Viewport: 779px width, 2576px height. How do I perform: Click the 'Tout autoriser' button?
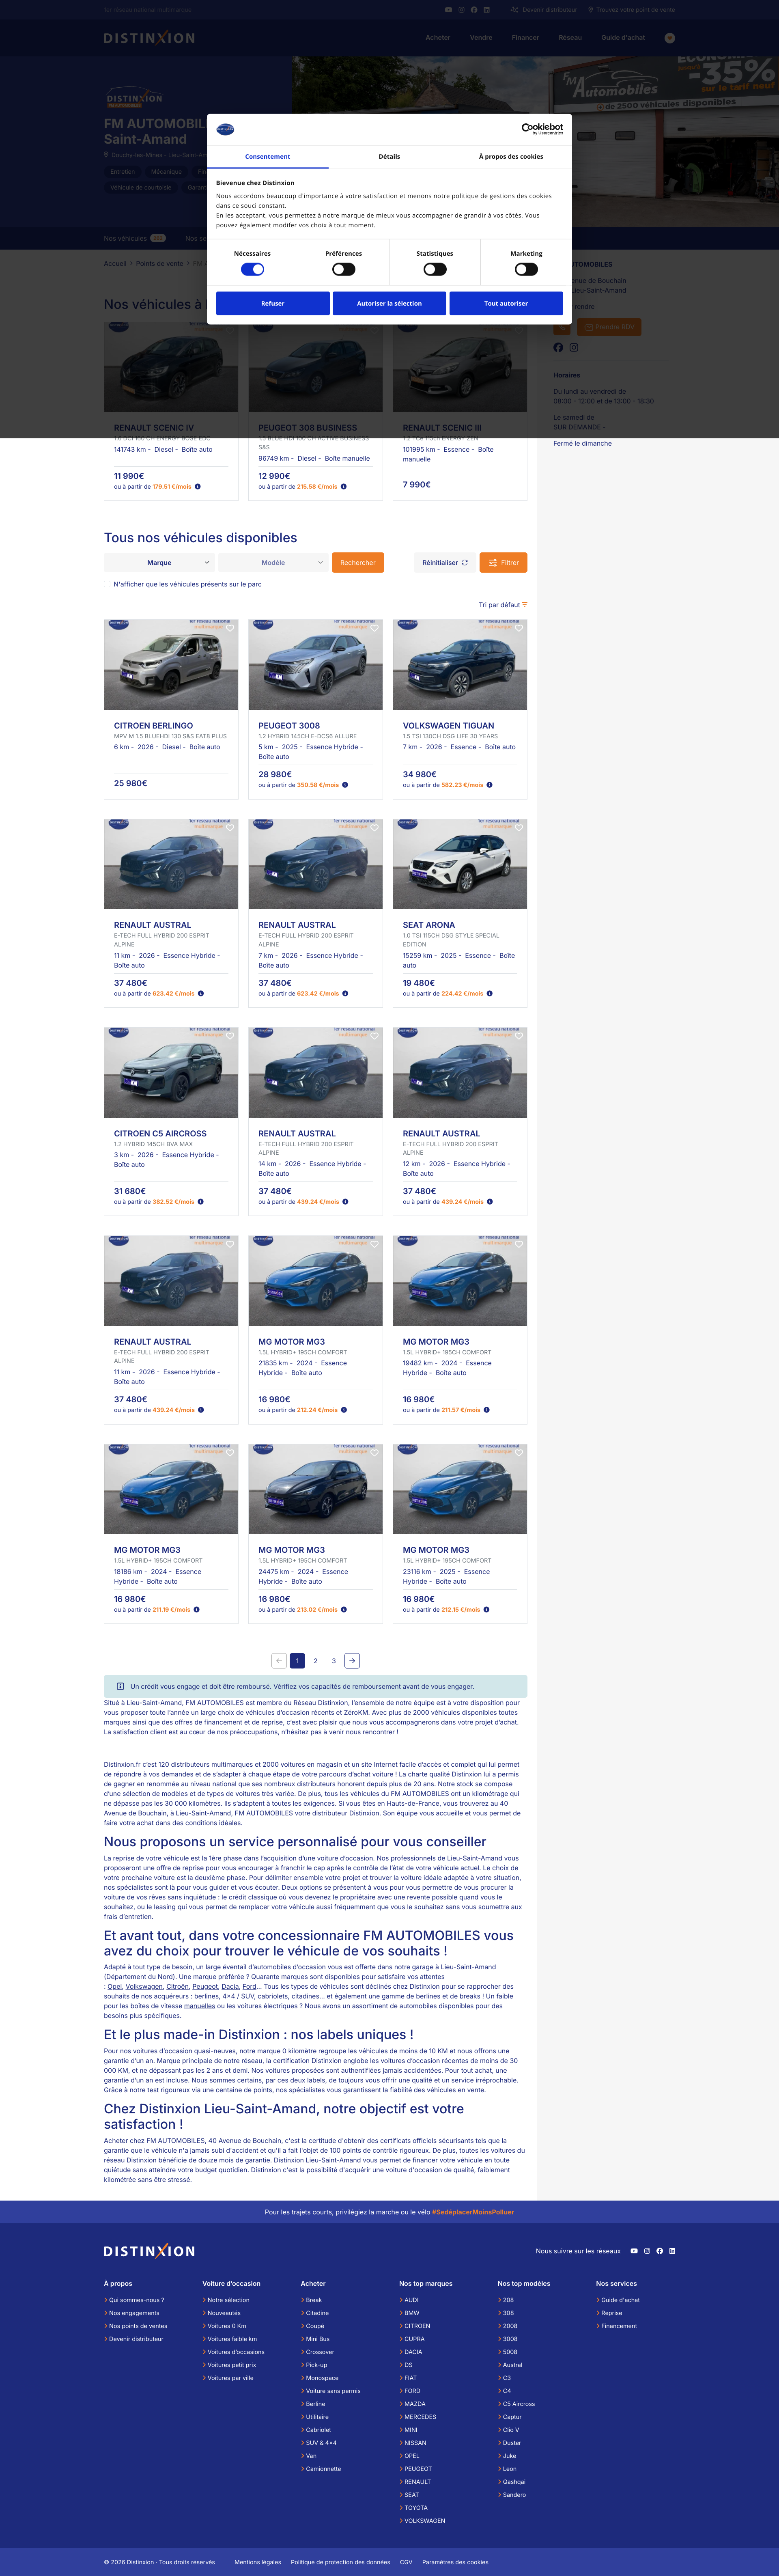(x=506, y=303)
